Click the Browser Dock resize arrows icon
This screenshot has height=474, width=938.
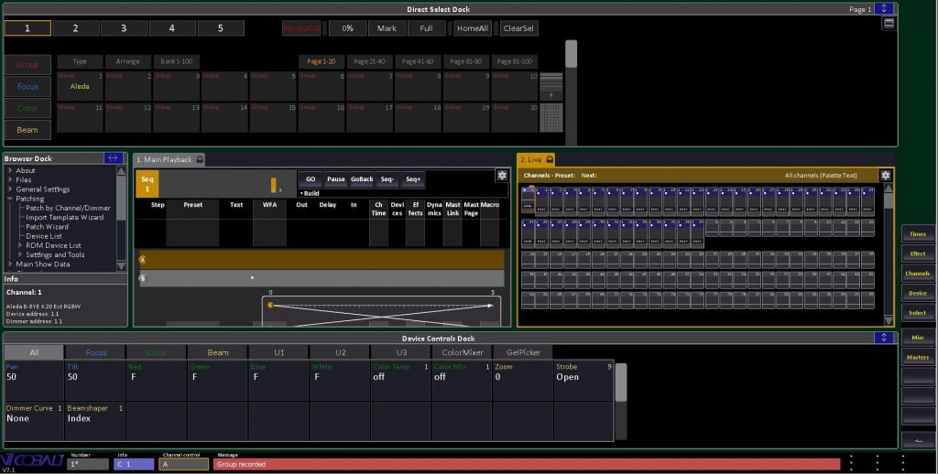pyautogui.click(x=114, y=158)
